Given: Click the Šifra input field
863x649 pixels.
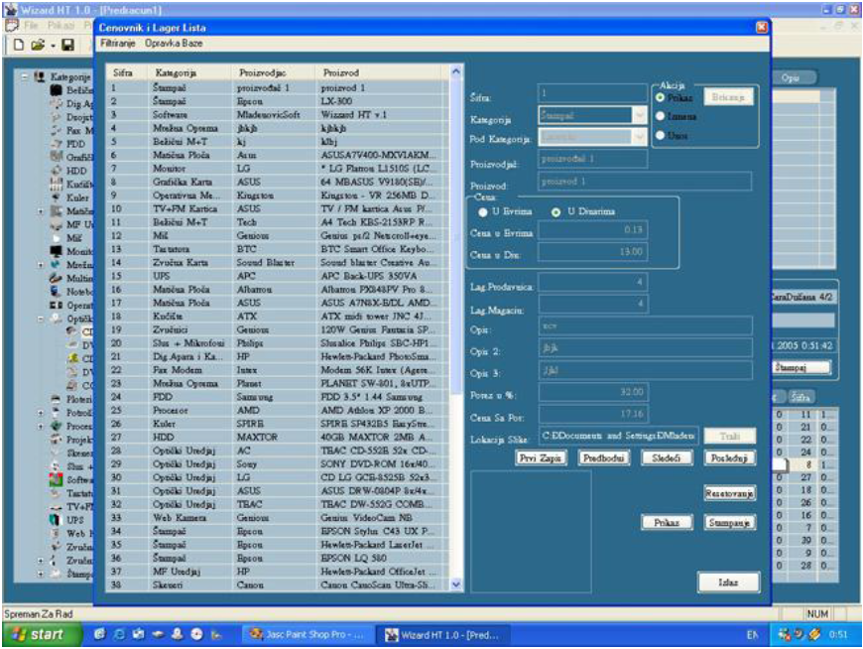Looking at the screenshot, I should point(592,93).
